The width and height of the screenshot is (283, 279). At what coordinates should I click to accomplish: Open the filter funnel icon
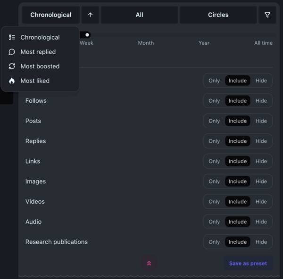[x=267, y=15]
